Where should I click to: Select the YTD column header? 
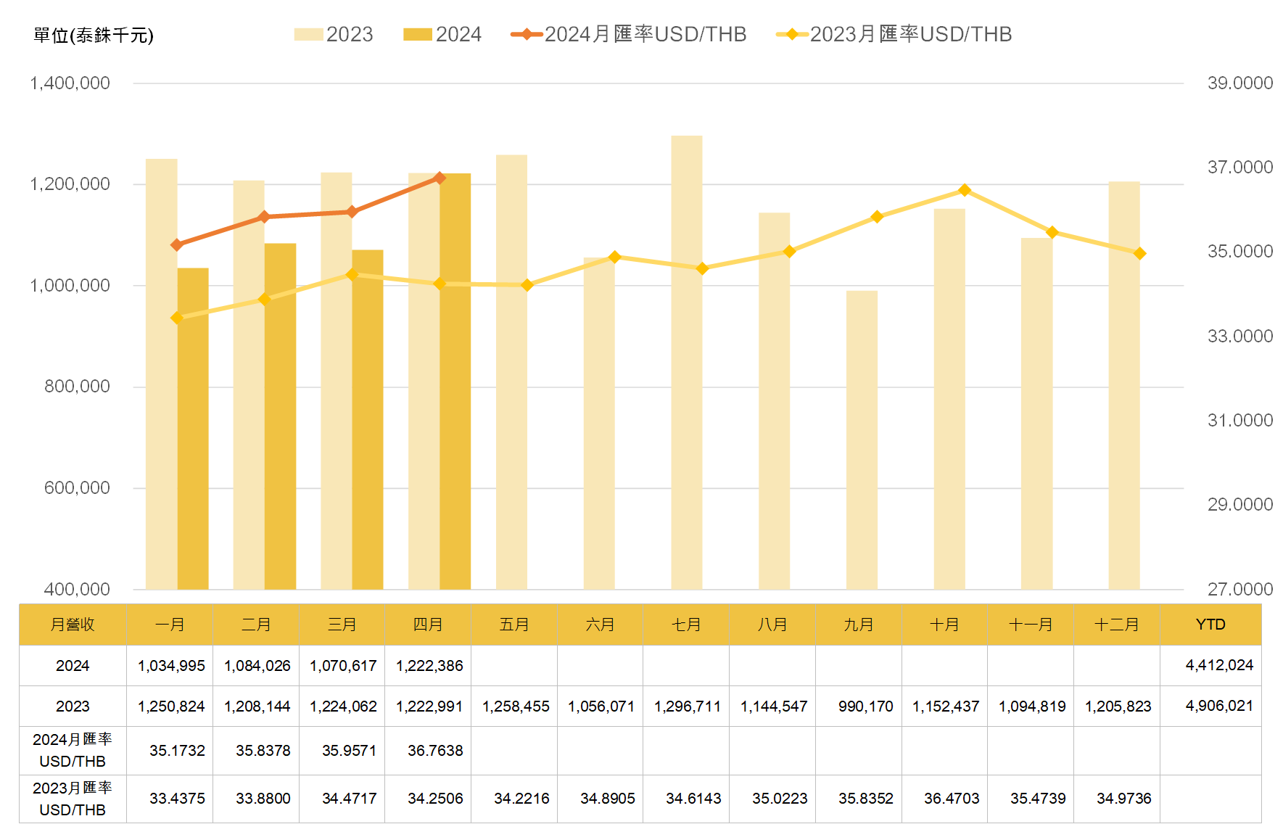click(1210, 625)
